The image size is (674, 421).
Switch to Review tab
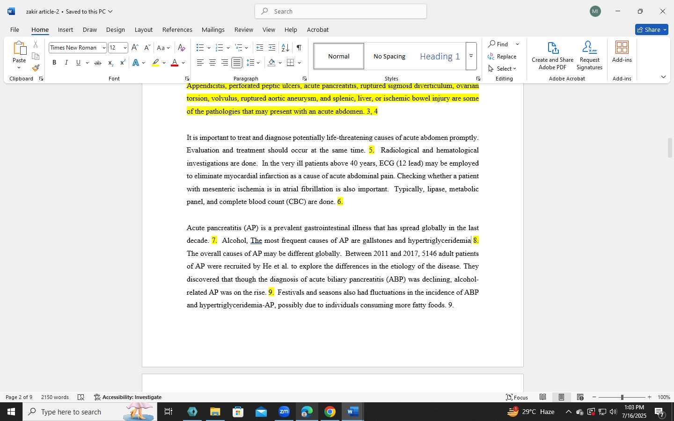(x=243, y=29)
